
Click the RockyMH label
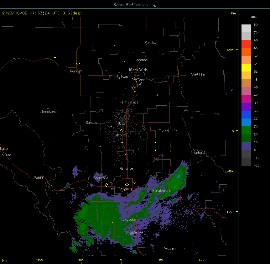(77, 71)
